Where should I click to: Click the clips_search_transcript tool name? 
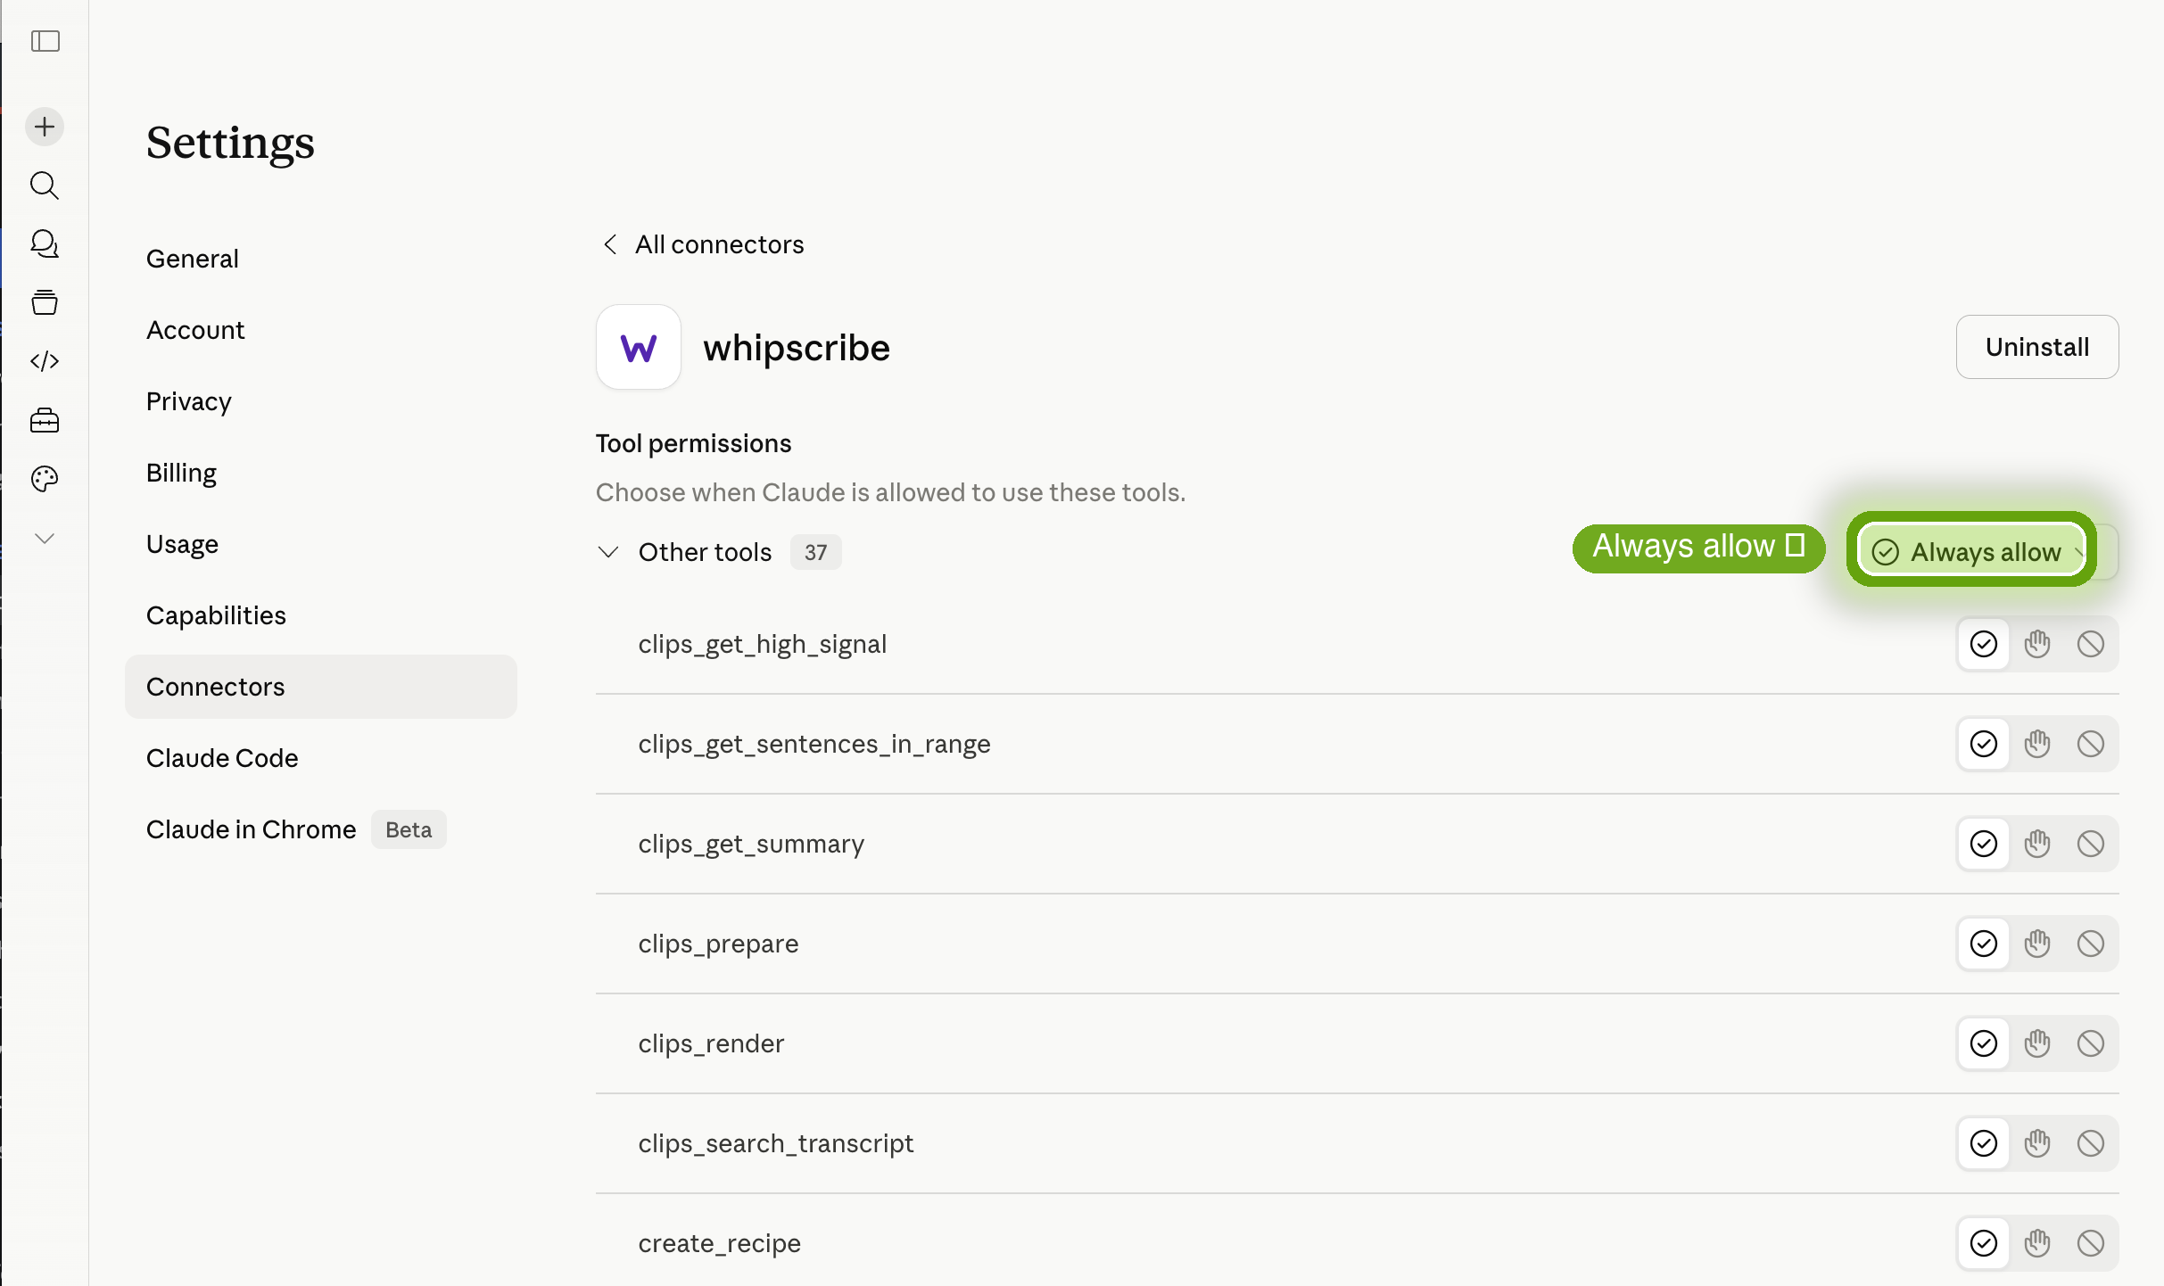tap(776, 1143)
